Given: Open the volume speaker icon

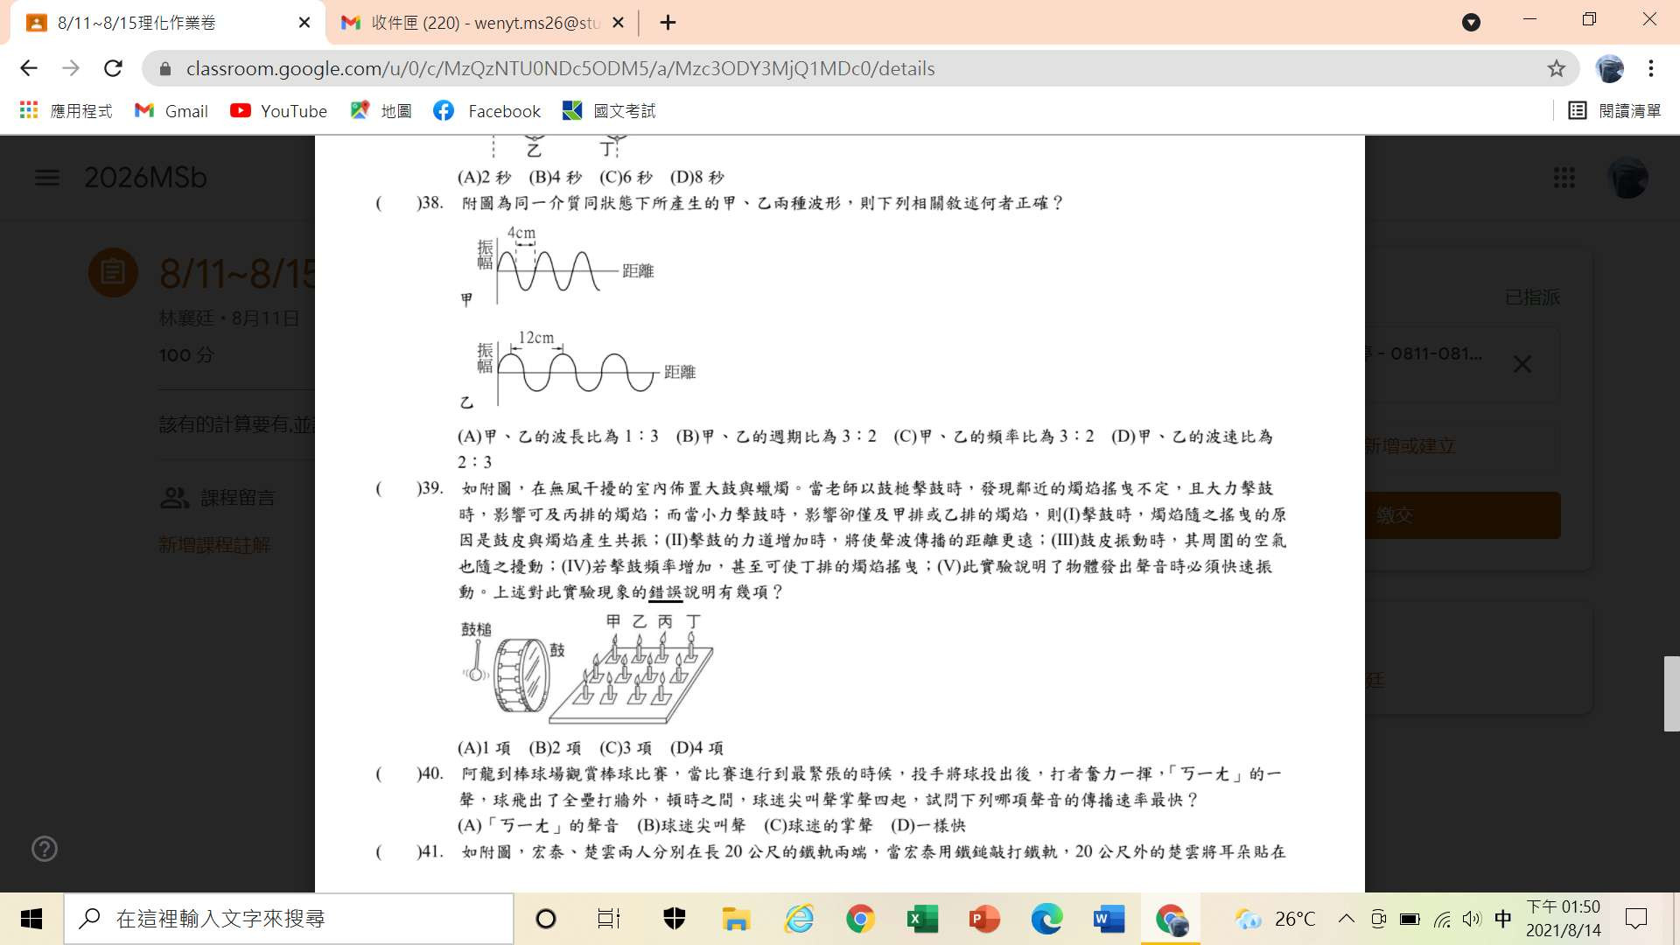Looking at the screenshot, I should (1472, 919).
